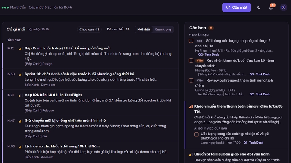Image resolution: width=291 pixels, height=163 pixels.
Task: Click the 16:12 timestamp
Action: pos(10,48)
